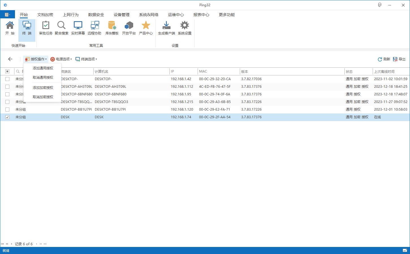This screenshot has height=254, width=410.
Task: Click the 在线 status cell
Action: coord(377,117)
